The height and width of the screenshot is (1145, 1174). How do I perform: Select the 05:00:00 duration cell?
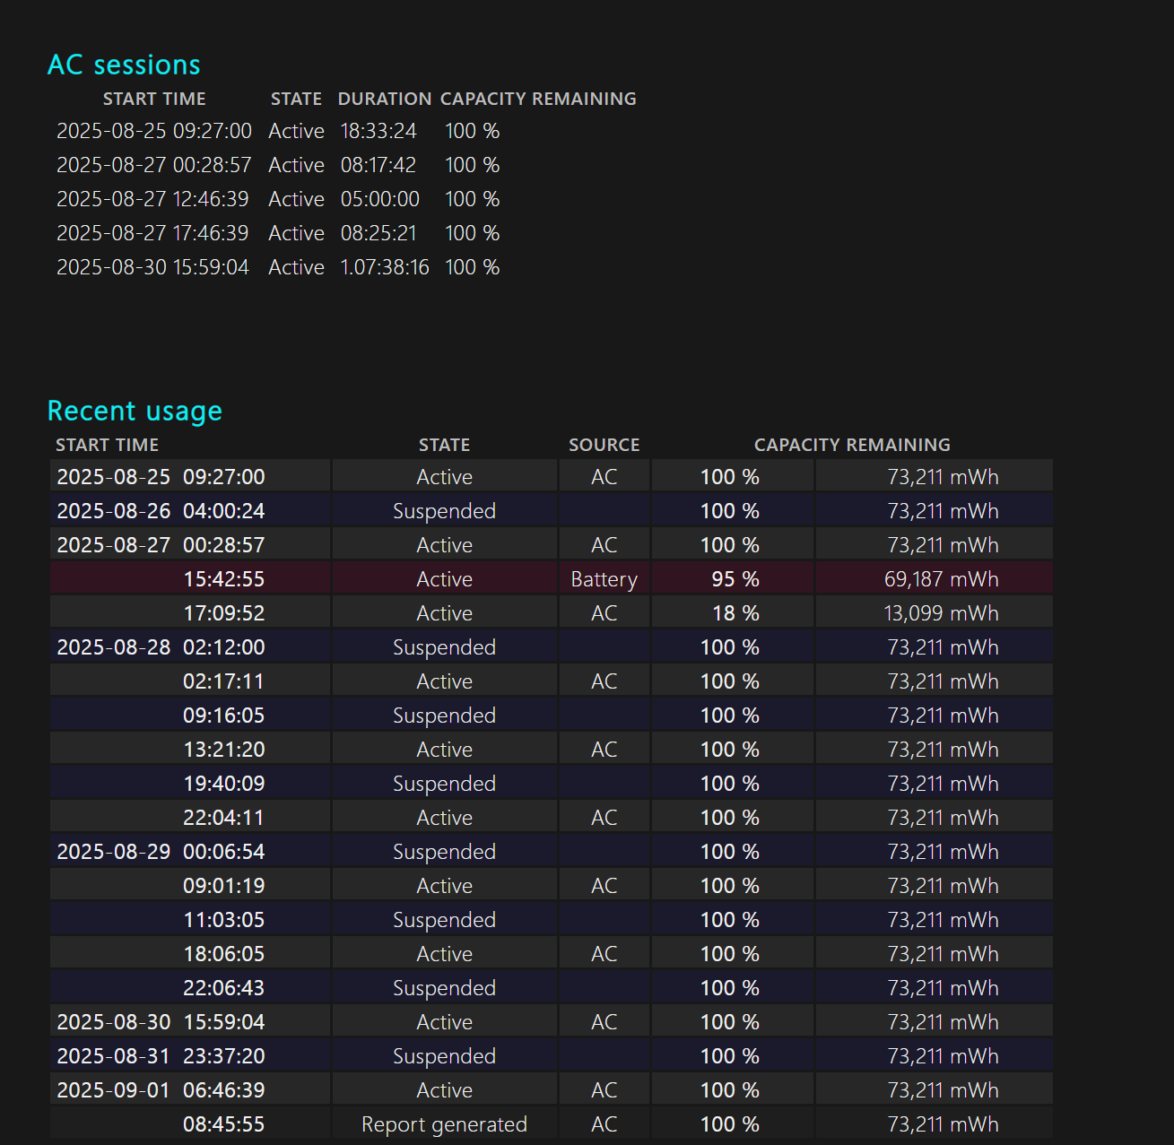(x=379, y=199)
